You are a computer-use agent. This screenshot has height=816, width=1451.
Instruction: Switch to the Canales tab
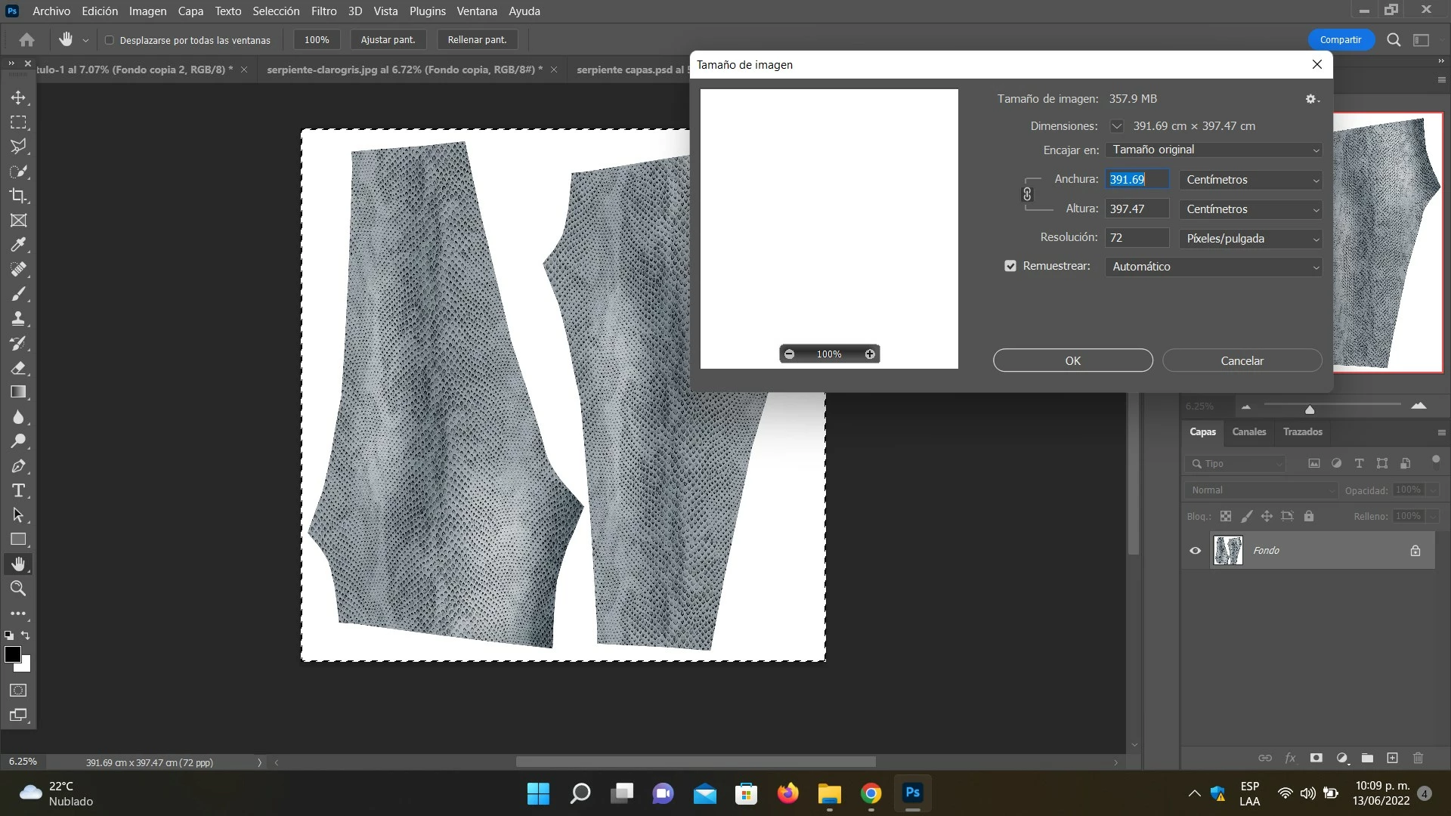[x=1248, y=431]
